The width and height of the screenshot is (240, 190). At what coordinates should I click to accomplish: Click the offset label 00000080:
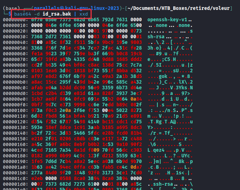pyautogui.click(x=16, y=65)
